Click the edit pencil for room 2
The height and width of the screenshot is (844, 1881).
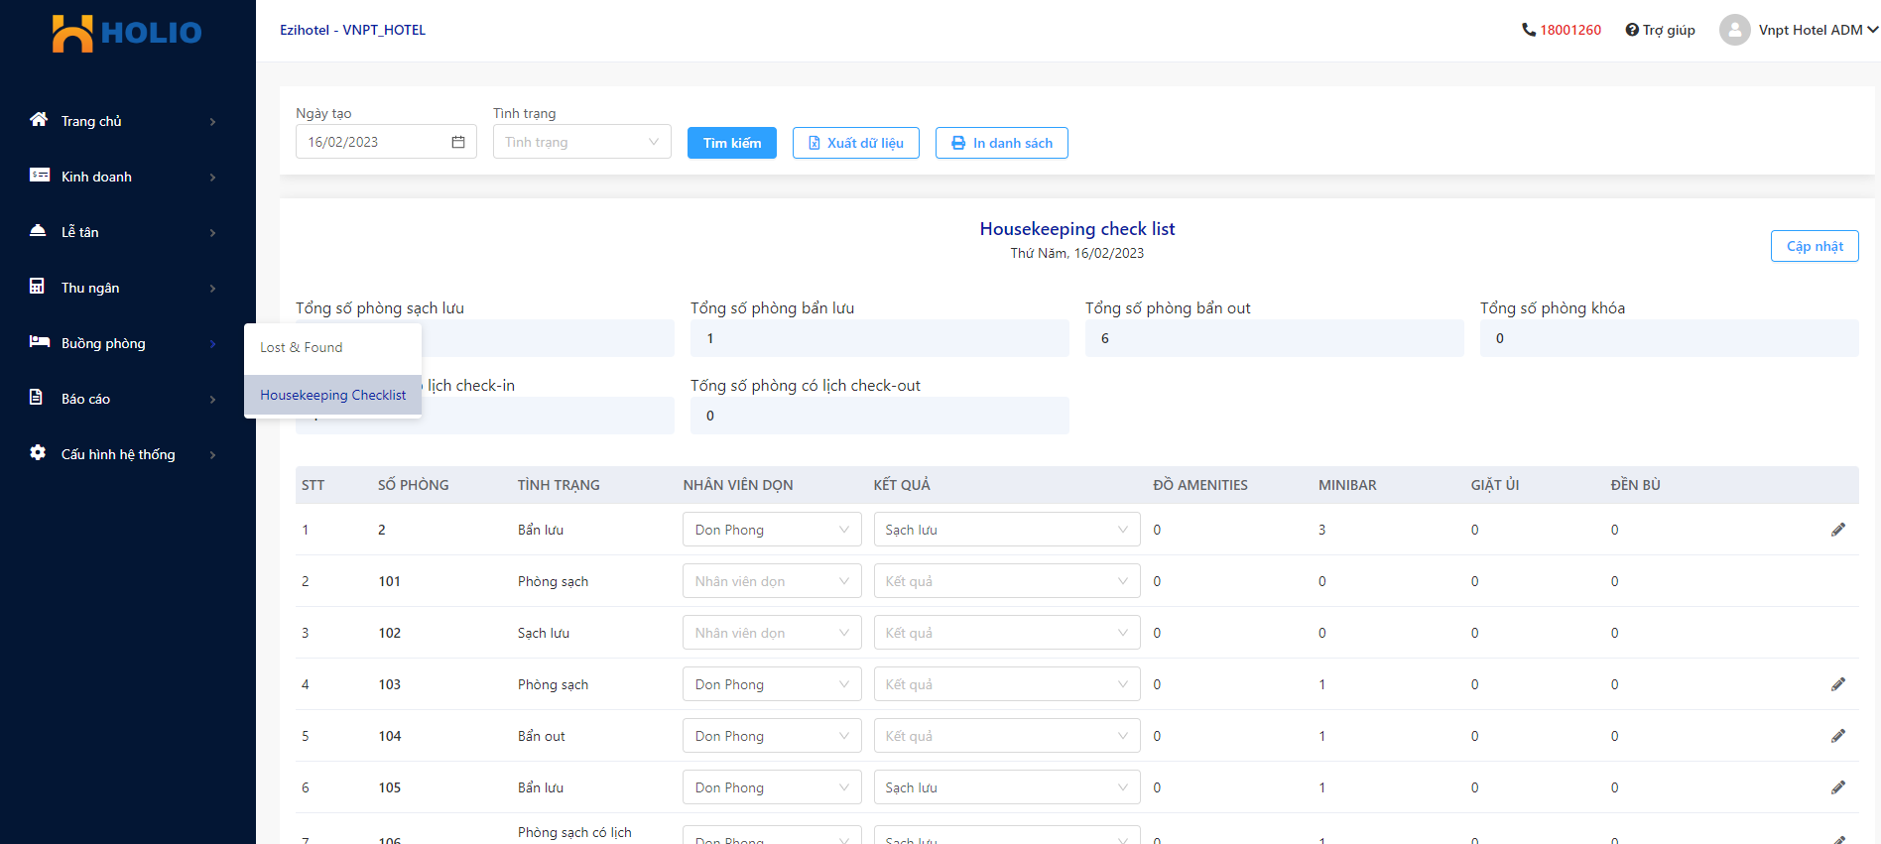pyautogui.click(x=1837, y=530)
